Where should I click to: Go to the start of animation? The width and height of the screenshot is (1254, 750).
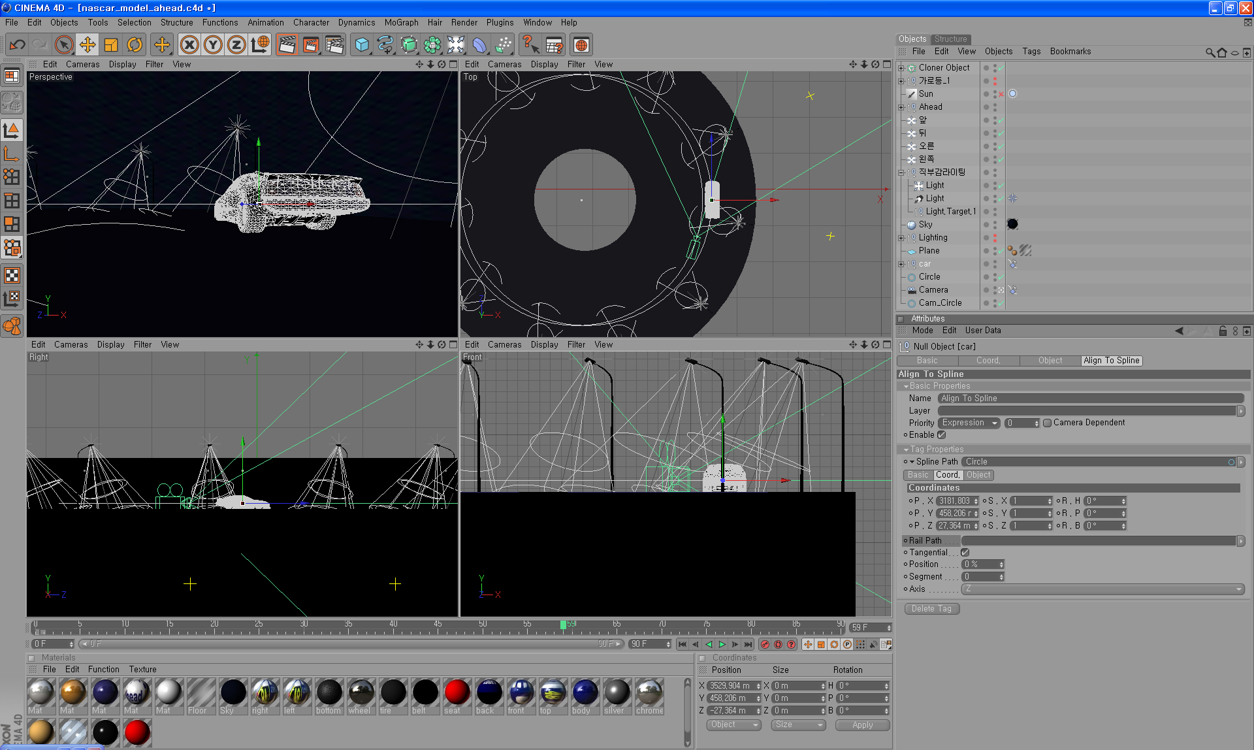click(x=683, y=644)
